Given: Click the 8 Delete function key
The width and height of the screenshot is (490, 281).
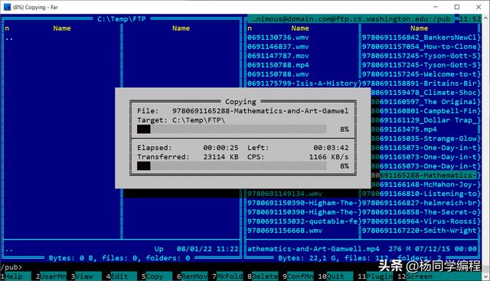Looking at the screenshot, I should click(263, 276).
